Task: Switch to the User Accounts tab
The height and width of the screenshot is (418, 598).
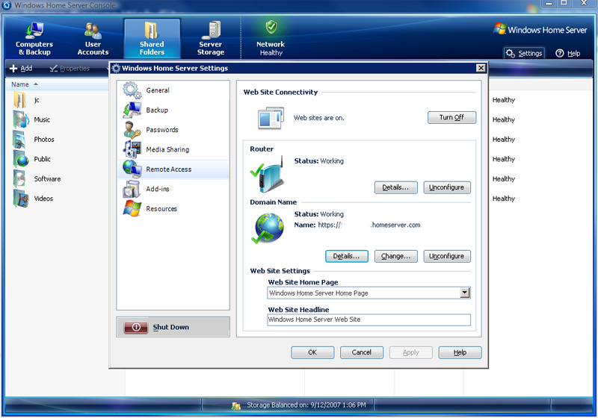Action: [93, 39]
